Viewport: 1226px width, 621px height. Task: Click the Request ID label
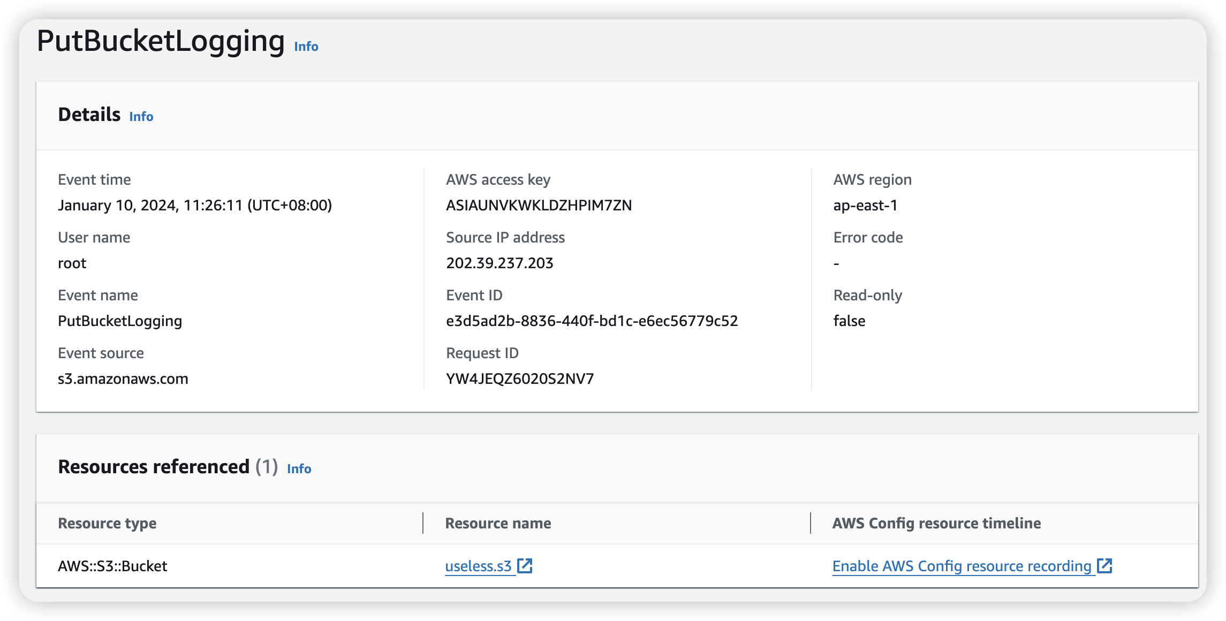pyautogui.click(x=482, y=353)
